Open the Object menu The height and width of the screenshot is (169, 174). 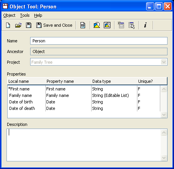click(x=9, y=15)
